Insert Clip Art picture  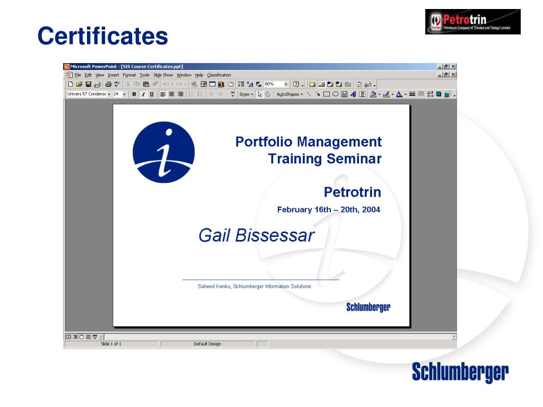[362, 94]
